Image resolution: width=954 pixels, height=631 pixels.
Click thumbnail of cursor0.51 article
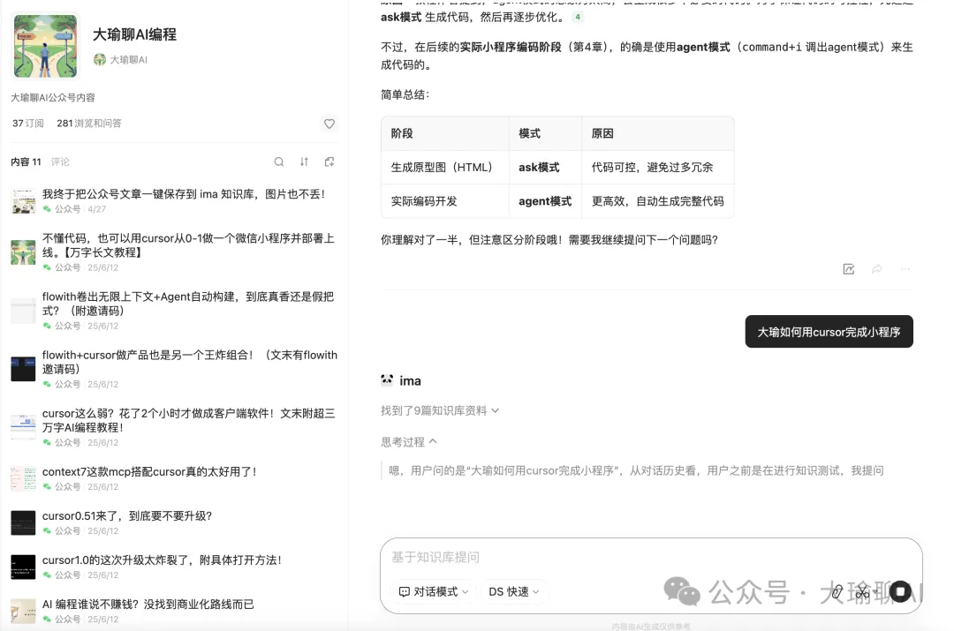tap(23, 522)
